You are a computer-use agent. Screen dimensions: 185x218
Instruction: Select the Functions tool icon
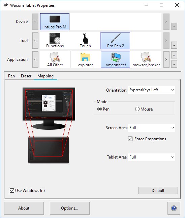pos(55,41)
